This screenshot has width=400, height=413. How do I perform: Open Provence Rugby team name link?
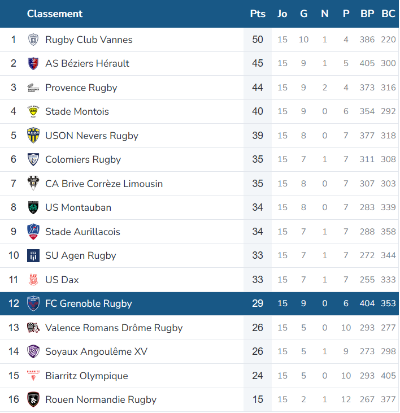click(x=81, y=88)
